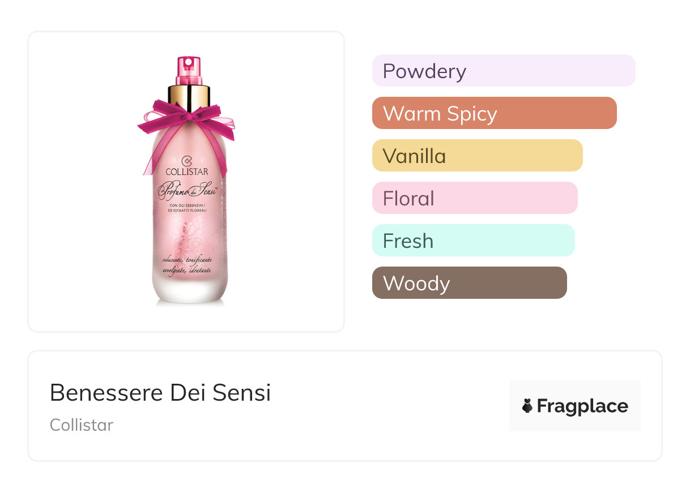Click 'CON OLI ESSENZIALI' text on bottle
Screen dimensions: 690x489
(x=187, y=205)
